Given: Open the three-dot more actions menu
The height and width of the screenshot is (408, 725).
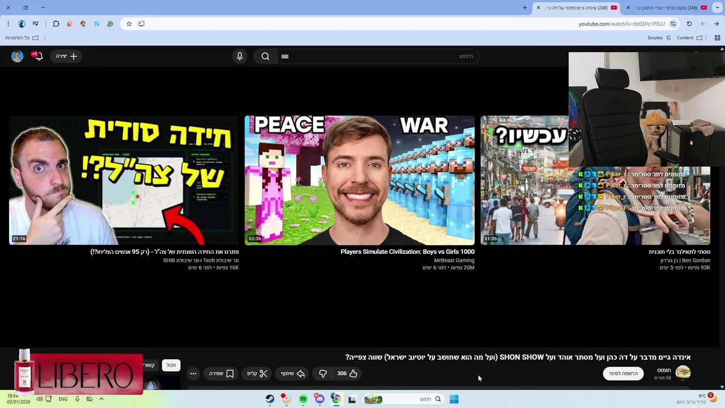Looking at the screenshot, I should [x=193, y=373].
